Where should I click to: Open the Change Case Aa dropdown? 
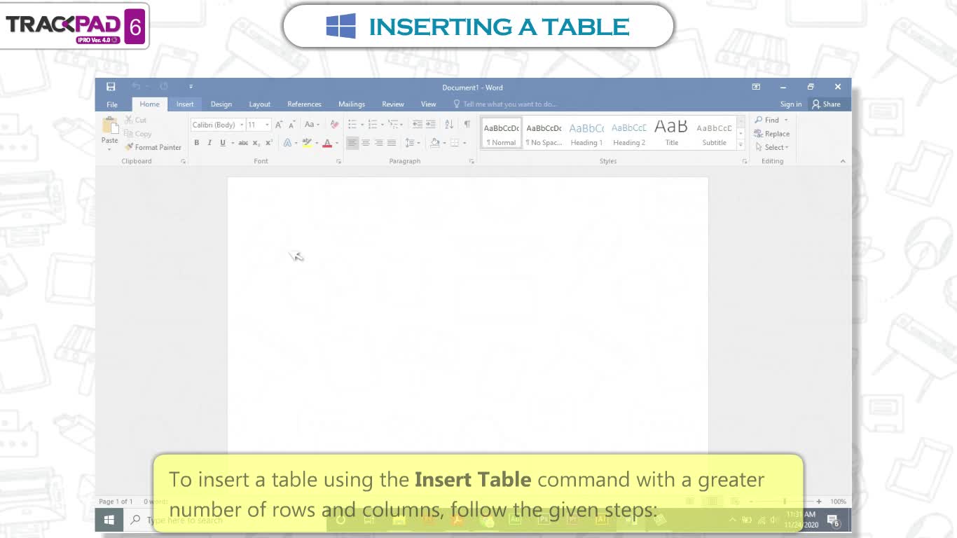[312, 125]
